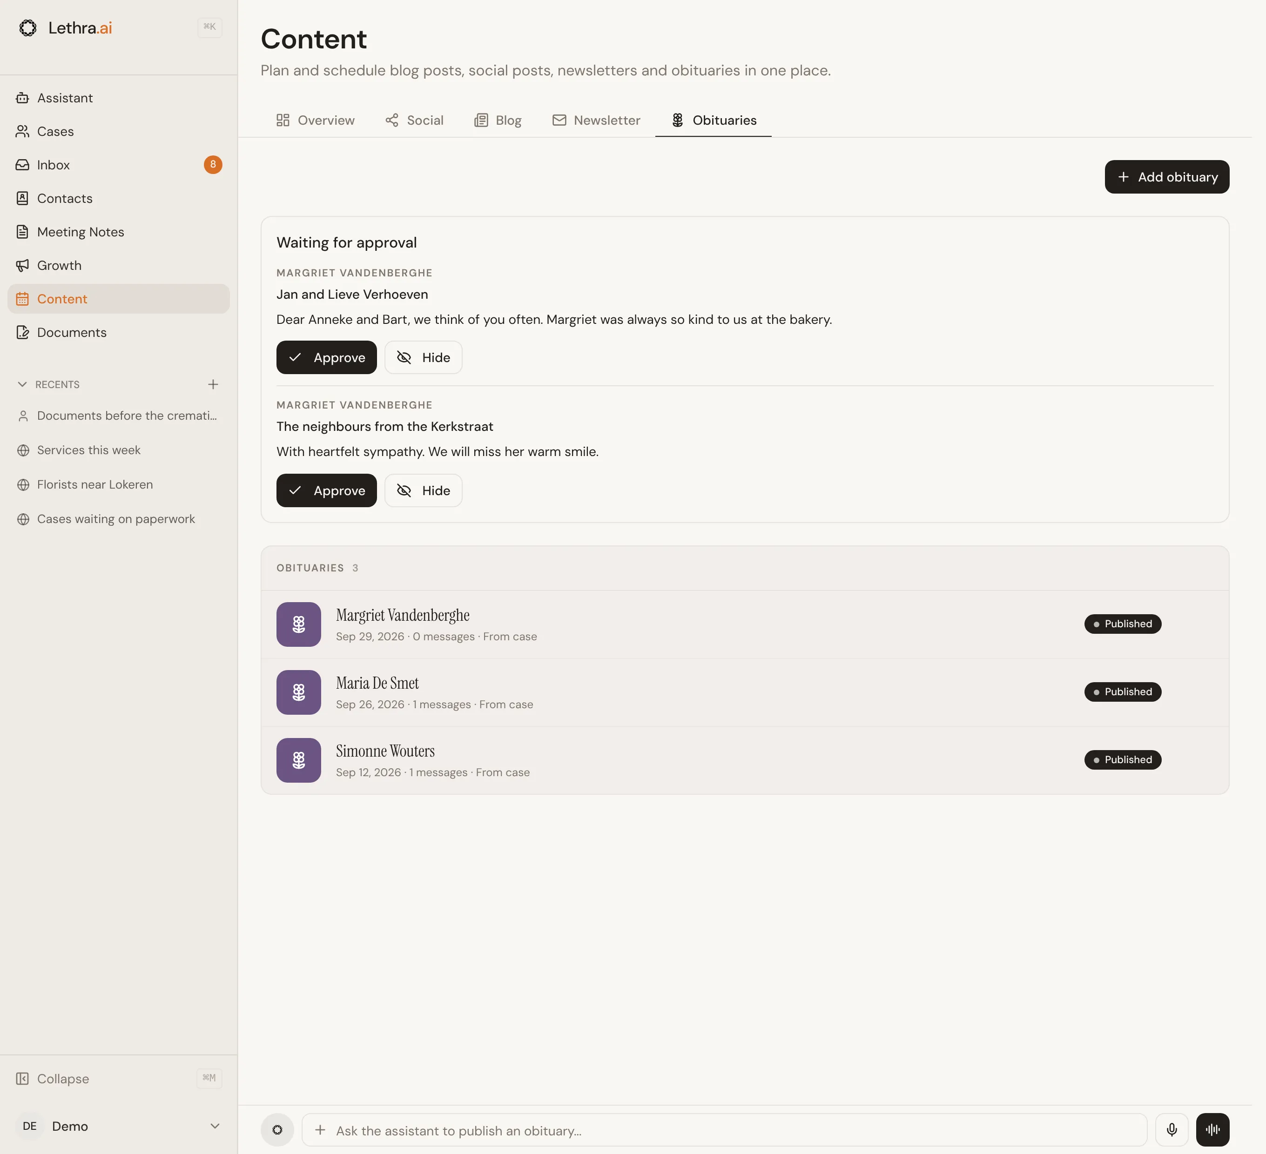Viewport: 1266px width, 1154px height.
Task: Go to Cases in the sidebar
Action: point(119,131)
